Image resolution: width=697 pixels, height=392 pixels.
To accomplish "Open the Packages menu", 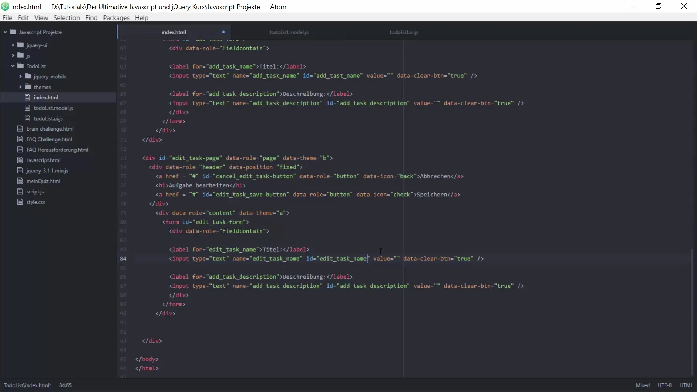I will [x=116, y=18].
